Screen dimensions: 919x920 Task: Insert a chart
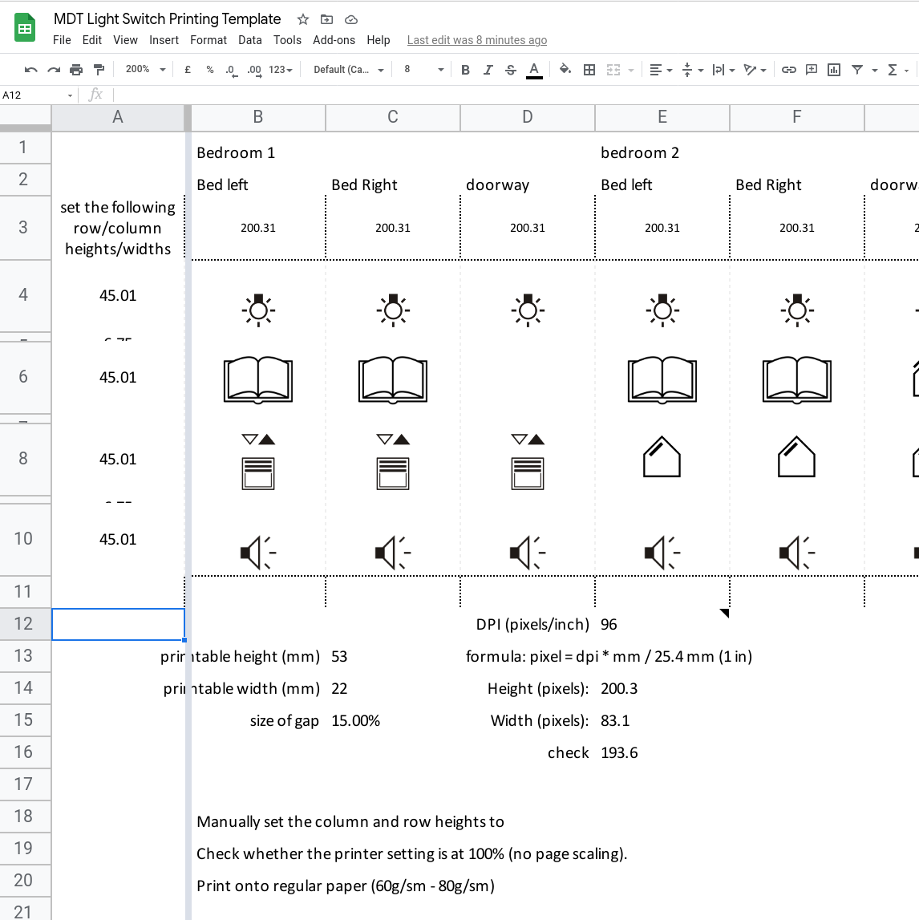pyautogui.click(x=833, y=70)
